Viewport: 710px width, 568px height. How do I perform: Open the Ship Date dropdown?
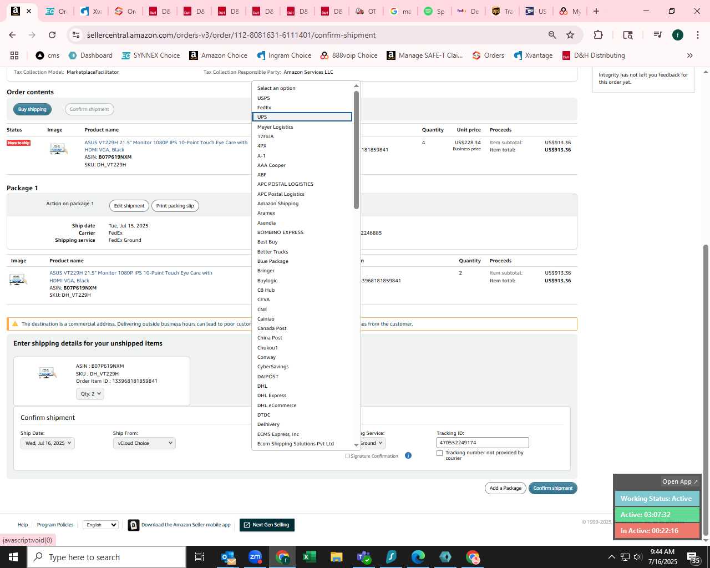tap(47, 443)
